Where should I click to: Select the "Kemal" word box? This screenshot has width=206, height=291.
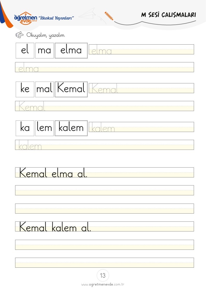[71, 89]
